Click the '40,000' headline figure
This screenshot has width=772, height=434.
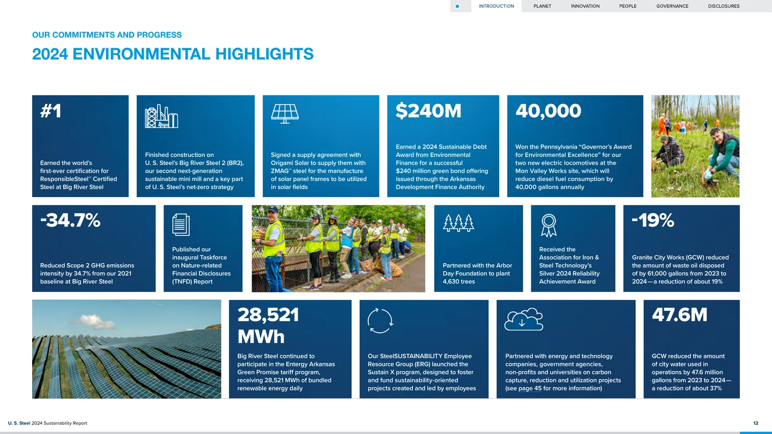click(548, 111)
